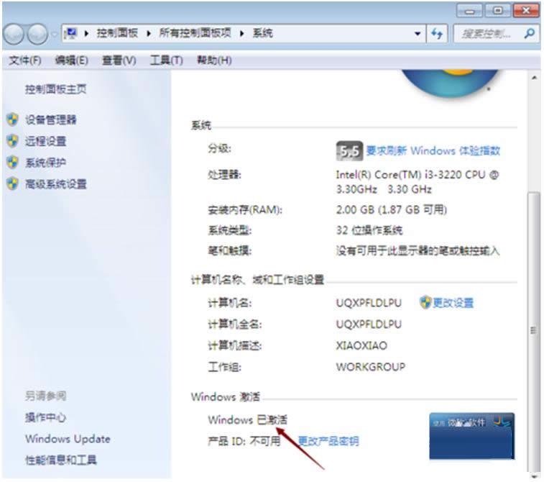
Task: Open the 查看(V) menu
Action: [x=119, y=60]
